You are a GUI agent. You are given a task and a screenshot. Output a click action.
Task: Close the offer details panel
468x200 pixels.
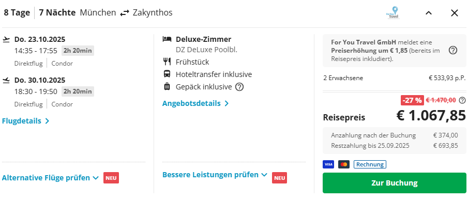click(x=454, y=13)
